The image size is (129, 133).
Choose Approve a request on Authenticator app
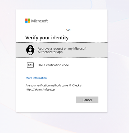coord(62,50)
